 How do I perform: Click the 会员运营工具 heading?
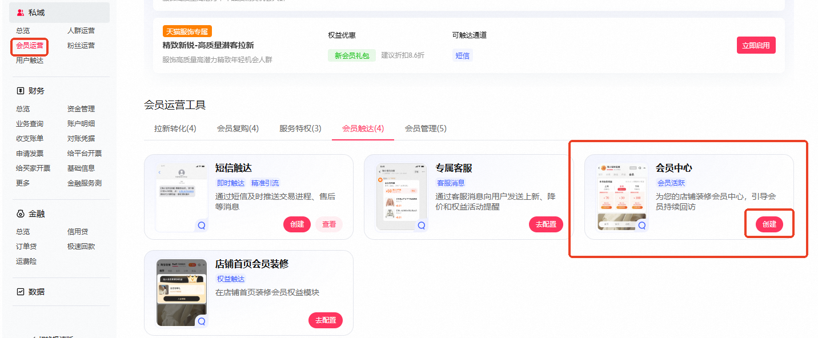tap(175, 105)
